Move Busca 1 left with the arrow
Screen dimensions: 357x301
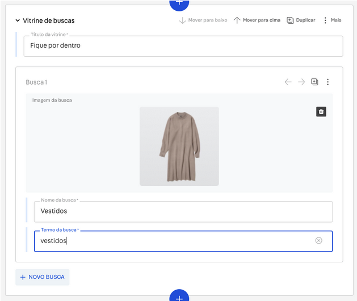click(x=288, y=82)
